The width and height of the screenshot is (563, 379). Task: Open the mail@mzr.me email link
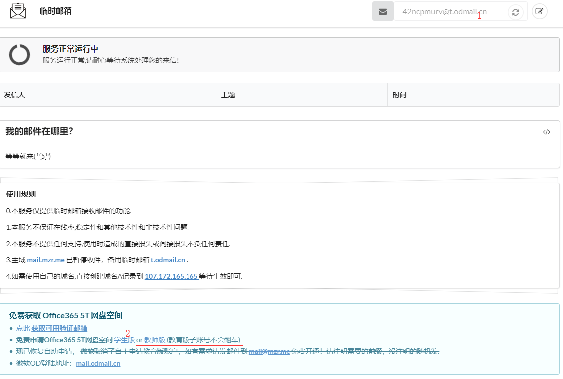[269, 351]
